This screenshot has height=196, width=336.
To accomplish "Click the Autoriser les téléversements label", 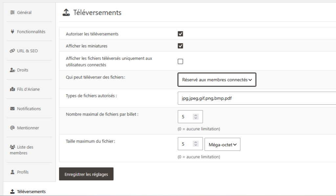I will [x=92, y=34].
